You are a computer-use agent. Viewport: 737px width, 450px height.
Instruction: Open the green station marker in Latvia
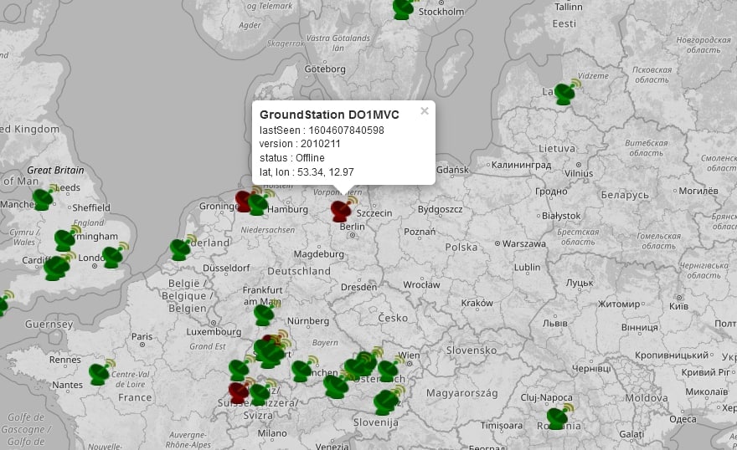coord(564,94)
